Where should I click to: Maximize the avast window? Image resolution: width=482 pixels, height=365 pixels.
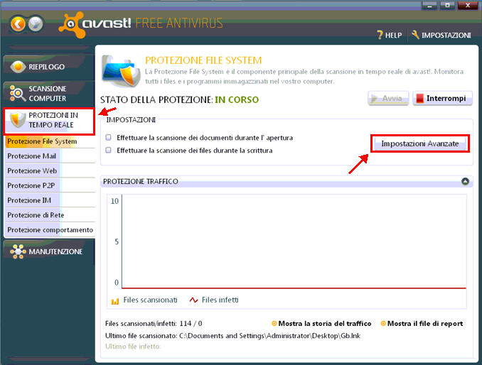[447, 5]
